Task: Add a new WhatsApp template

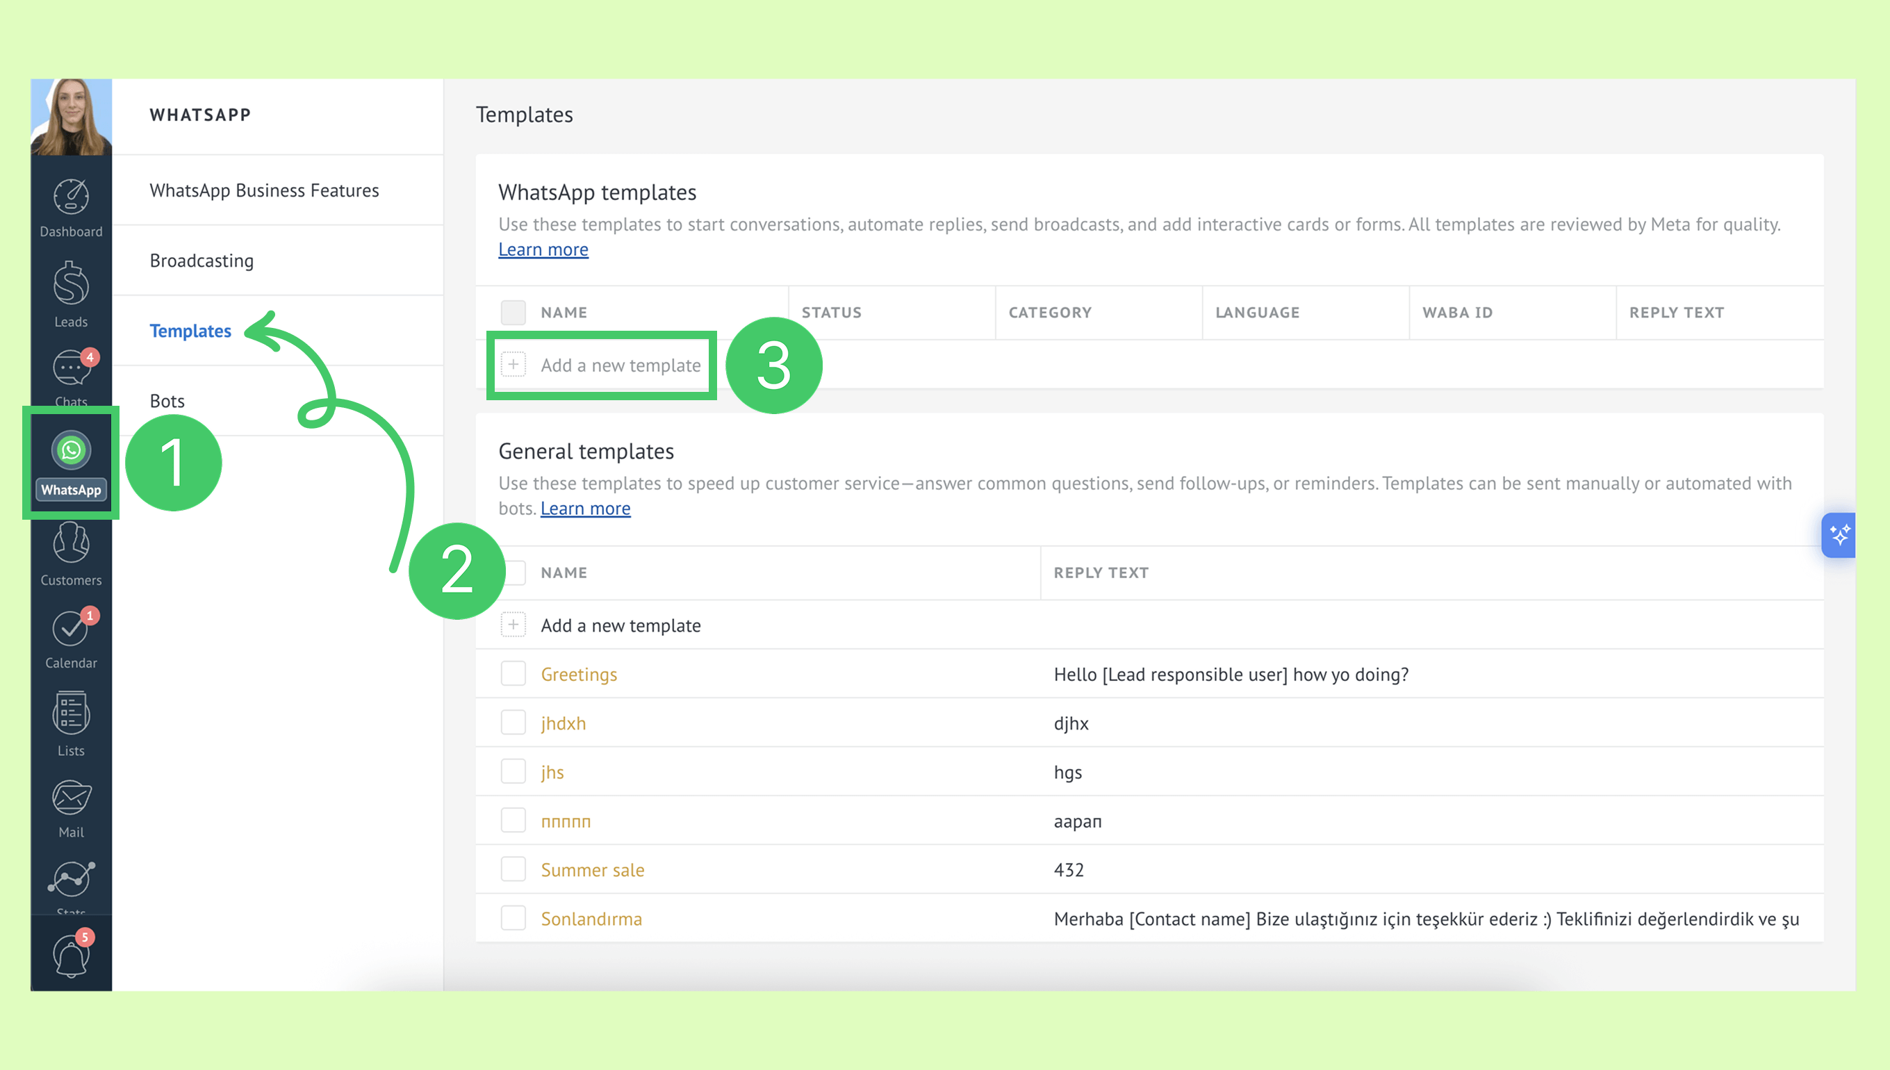Action: pyautogui.click(x=621, y=365)
